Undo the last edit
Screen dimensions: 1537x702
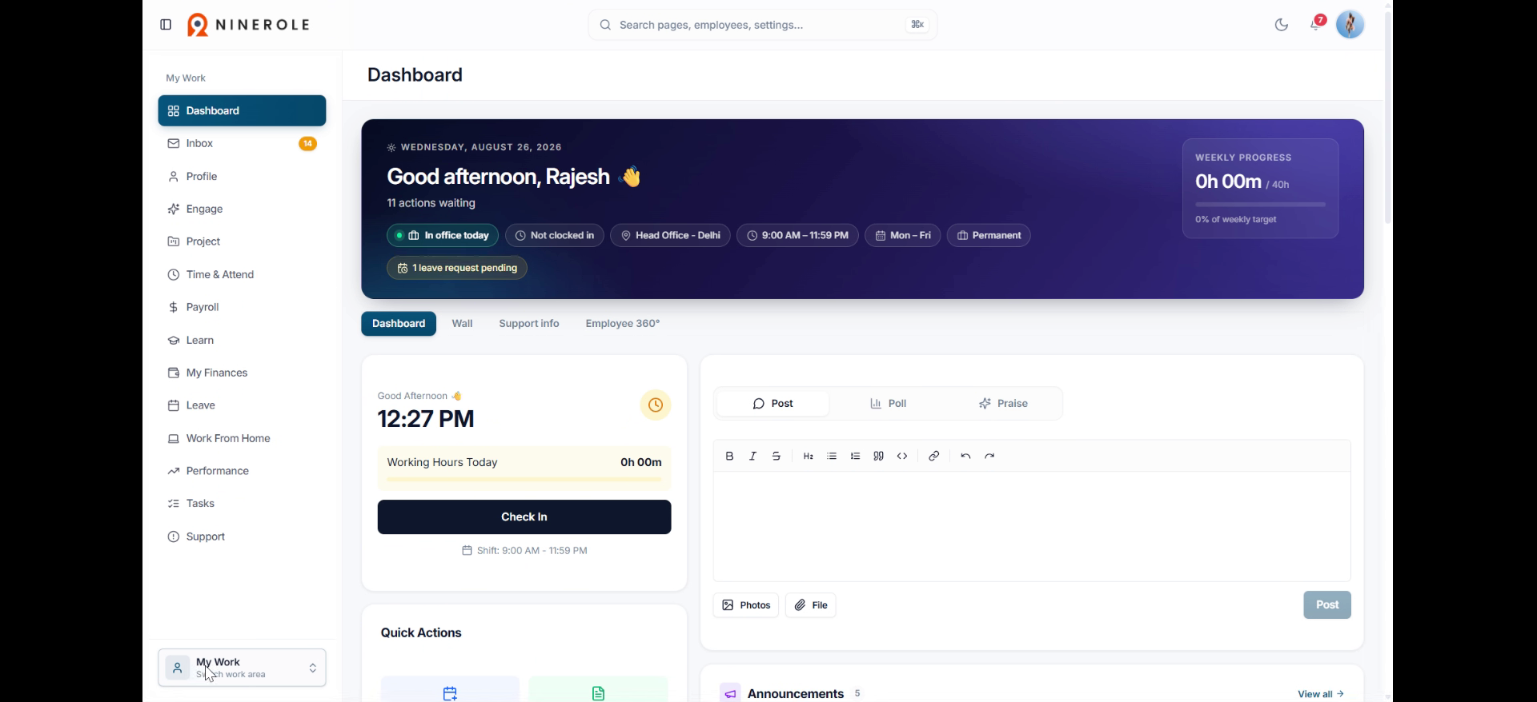click(x=966, y=456)
